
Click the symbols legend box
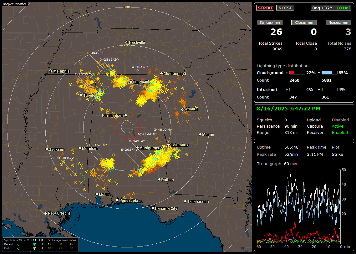coord(41,244)
